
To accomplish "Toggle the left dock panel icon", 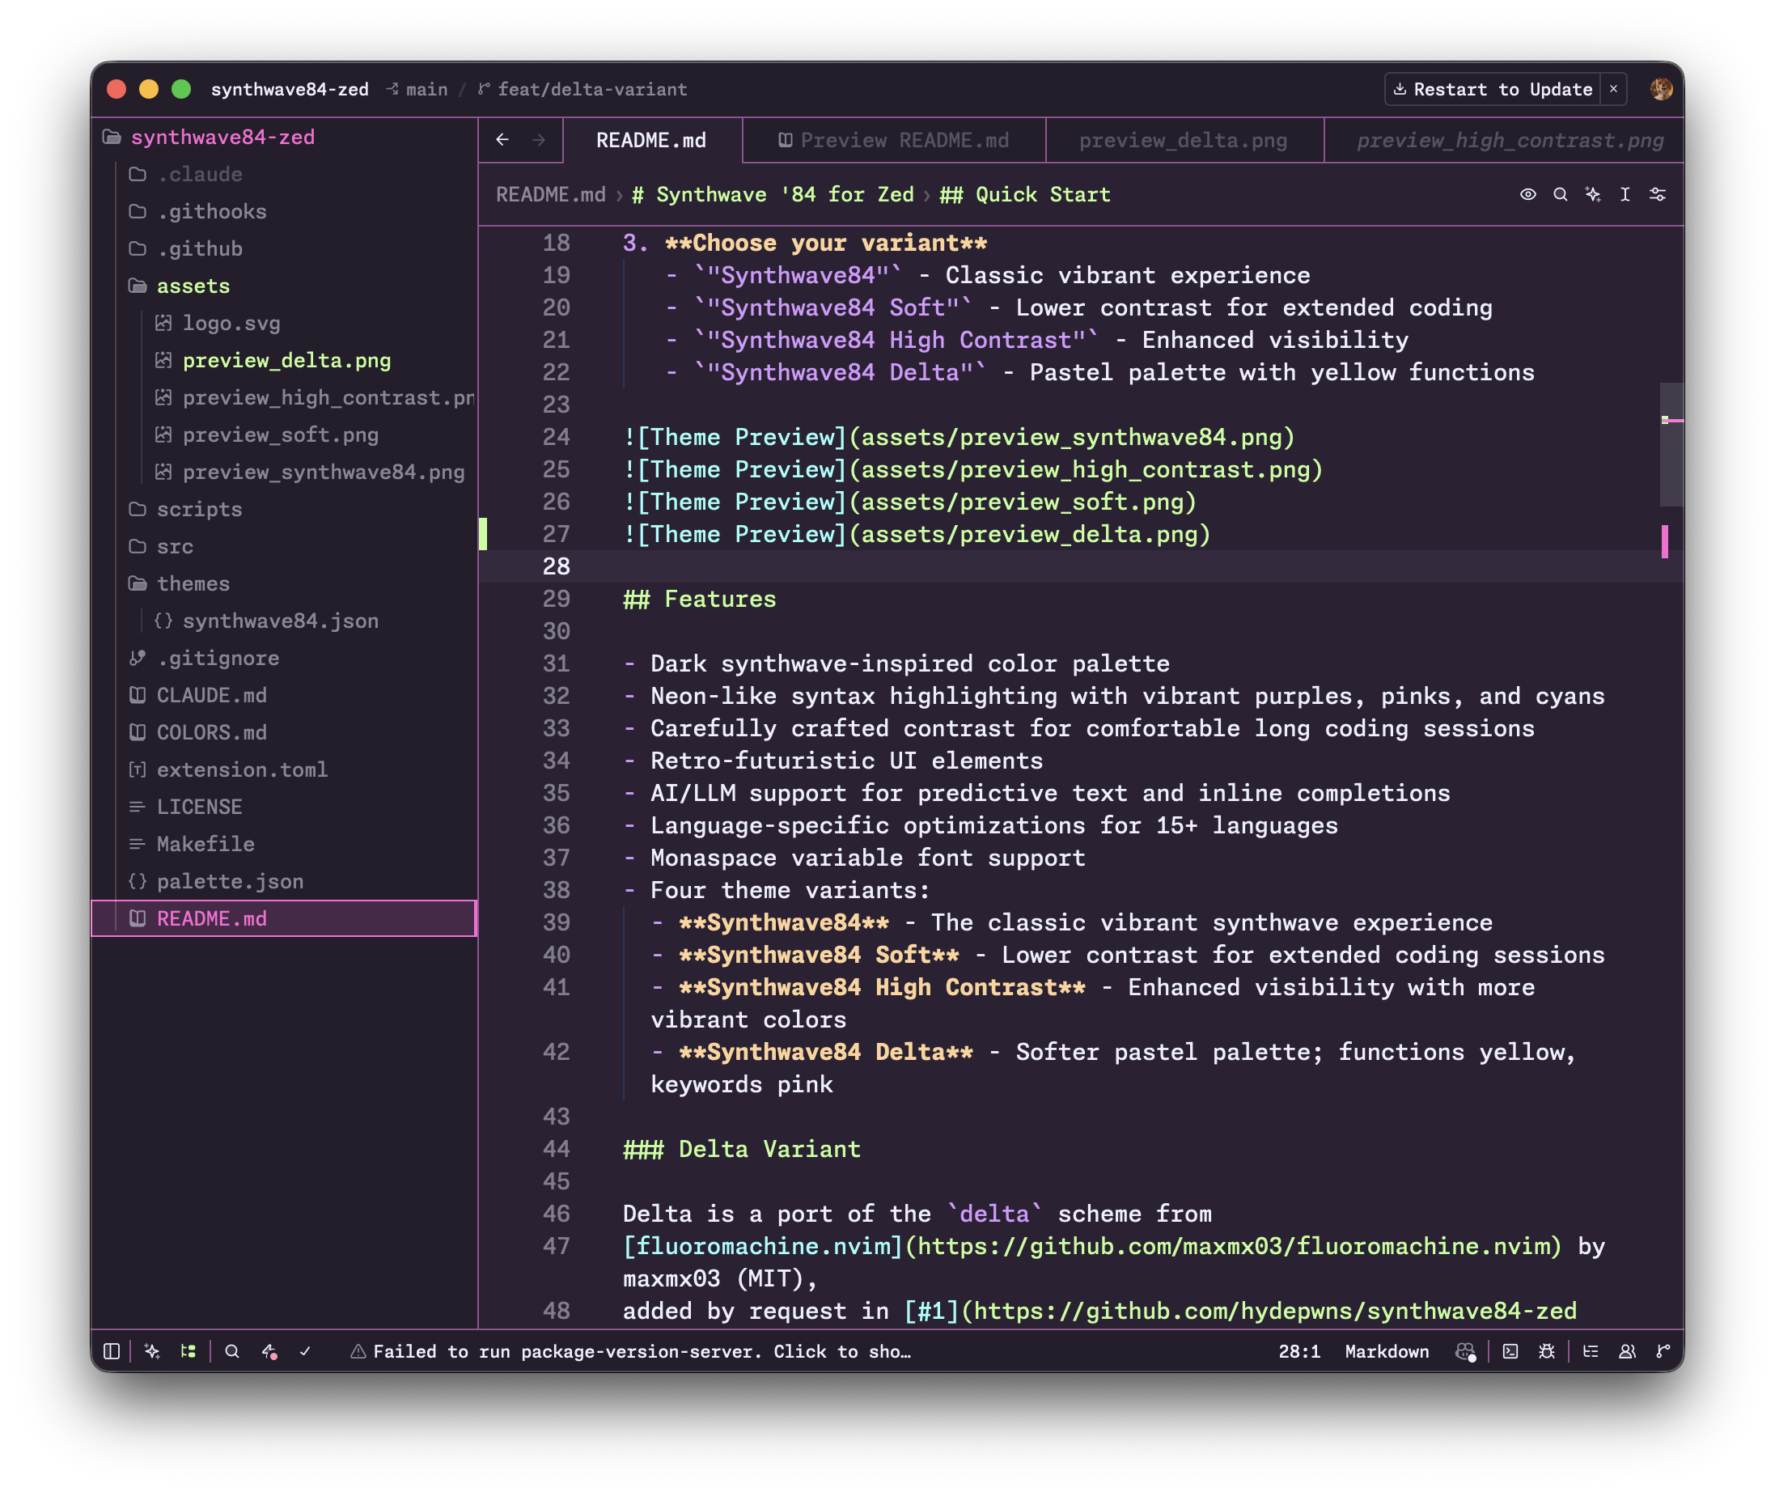I will (111, 1351).
